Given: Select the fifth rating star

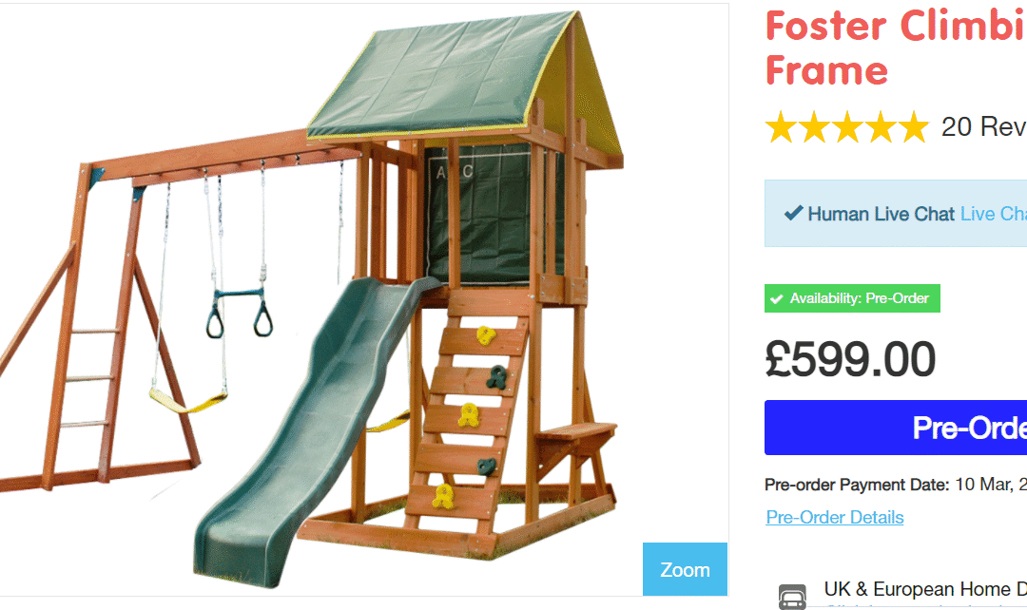Looking at the screenshot, I should (x=914, y=127).
